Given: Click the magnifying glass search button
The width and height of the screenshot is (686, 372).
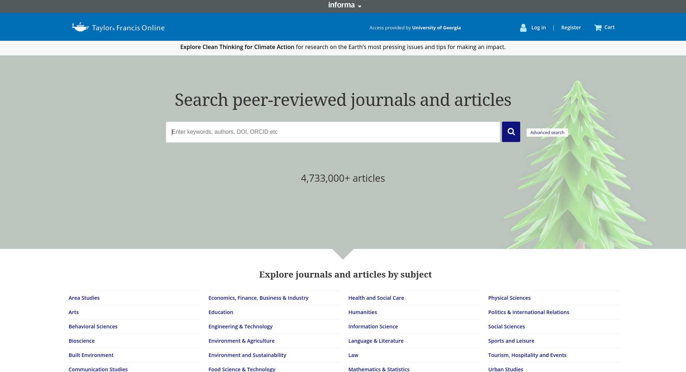Looking at the screenshot, I should [x=511, y=132].
